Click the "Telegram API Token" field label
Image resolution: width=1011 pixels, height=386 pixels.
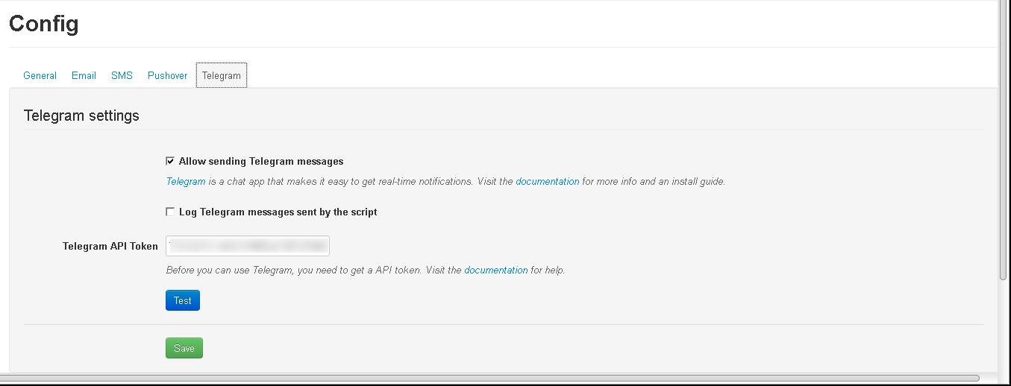[x=110, y=246]
